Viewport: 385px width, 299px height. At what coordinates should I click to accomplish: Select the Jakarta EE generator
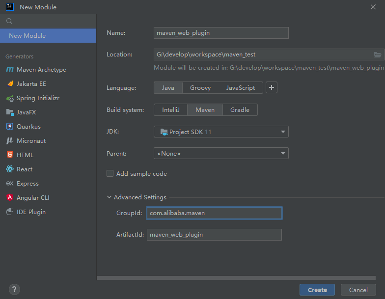[48, 83]
